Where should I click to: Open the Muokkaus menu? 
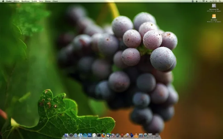coord(25,1)
